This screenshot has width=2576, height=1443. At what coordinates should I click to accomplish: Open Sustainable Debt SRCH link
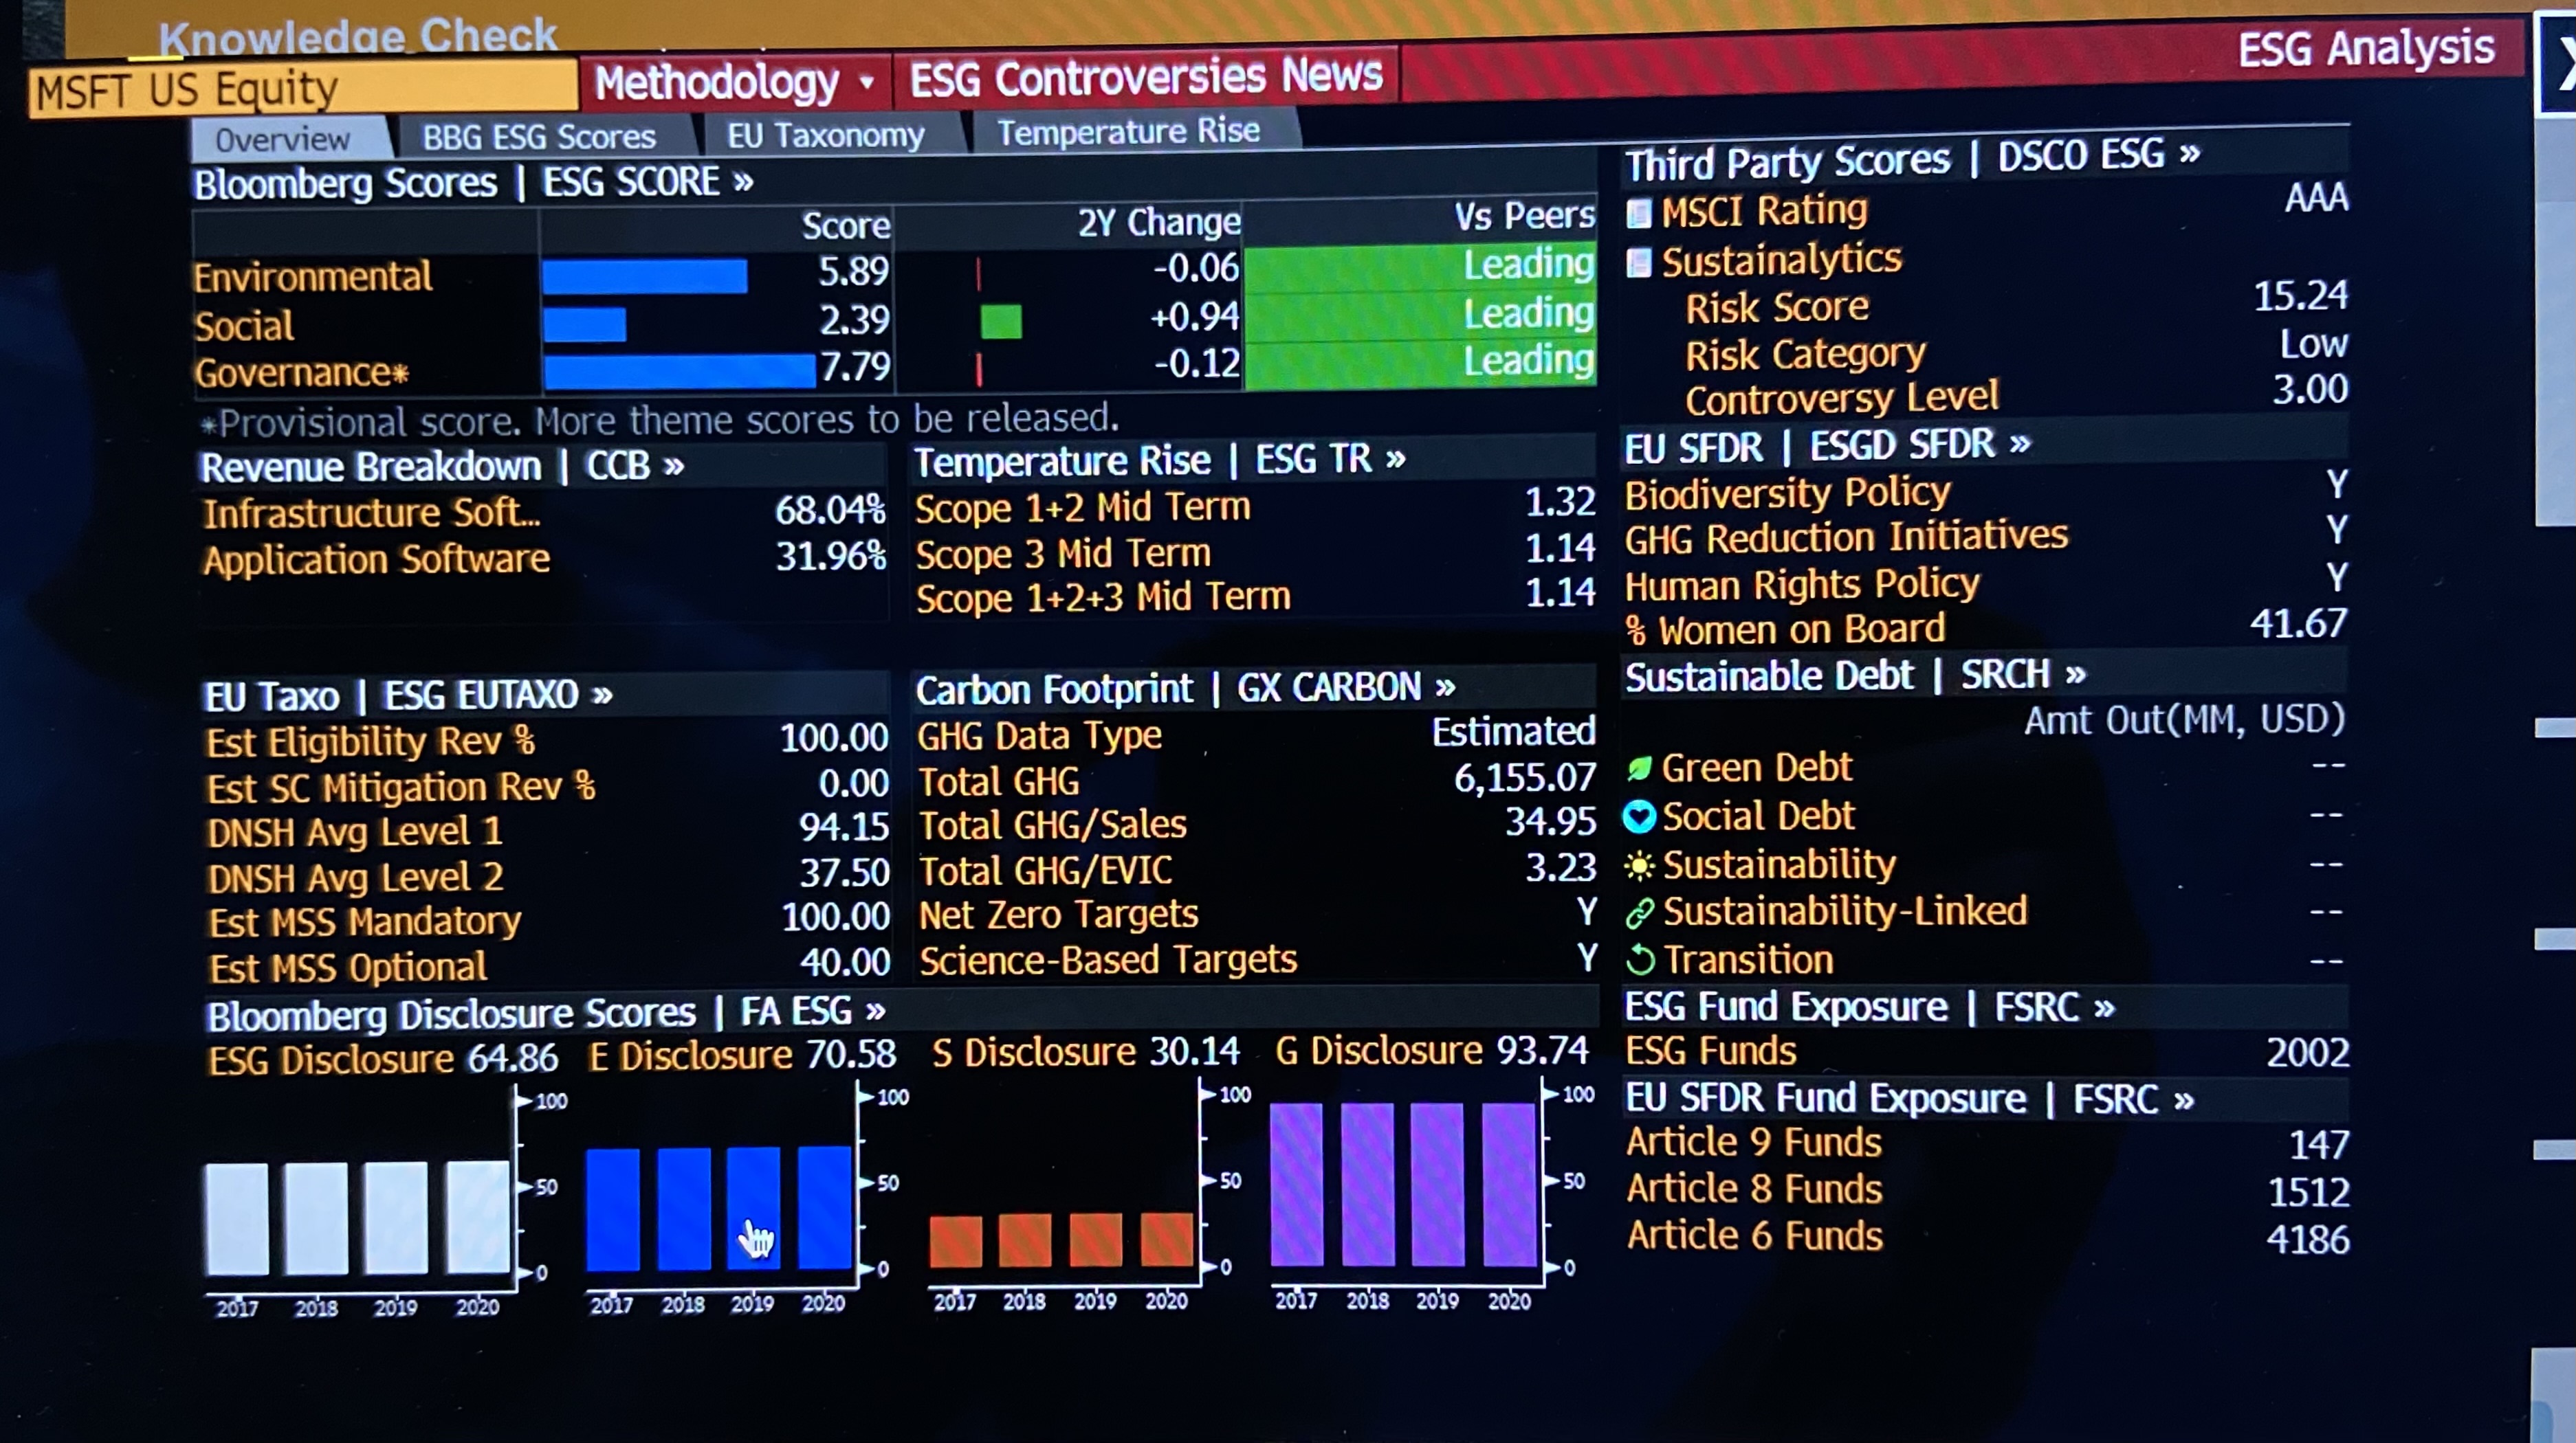pyautogui.click(x=1855, y=675)
